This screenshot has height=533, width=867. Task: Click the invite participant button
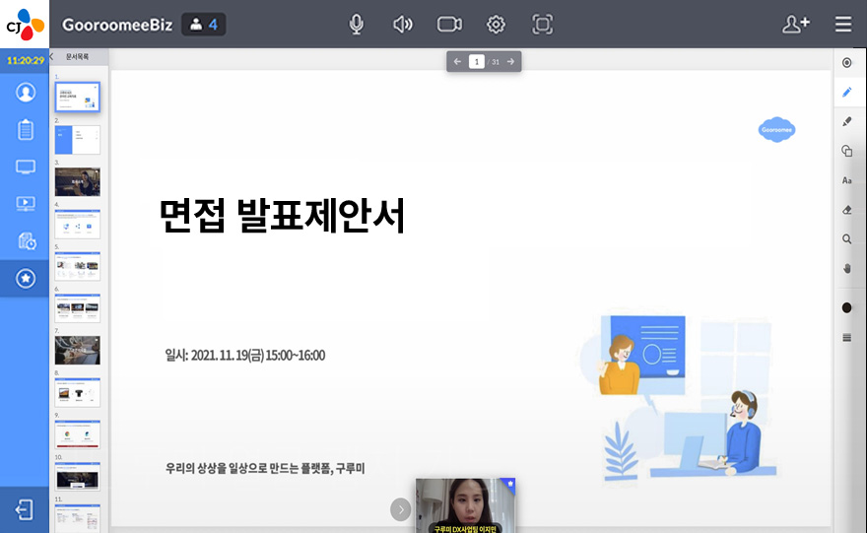(795, 25)
